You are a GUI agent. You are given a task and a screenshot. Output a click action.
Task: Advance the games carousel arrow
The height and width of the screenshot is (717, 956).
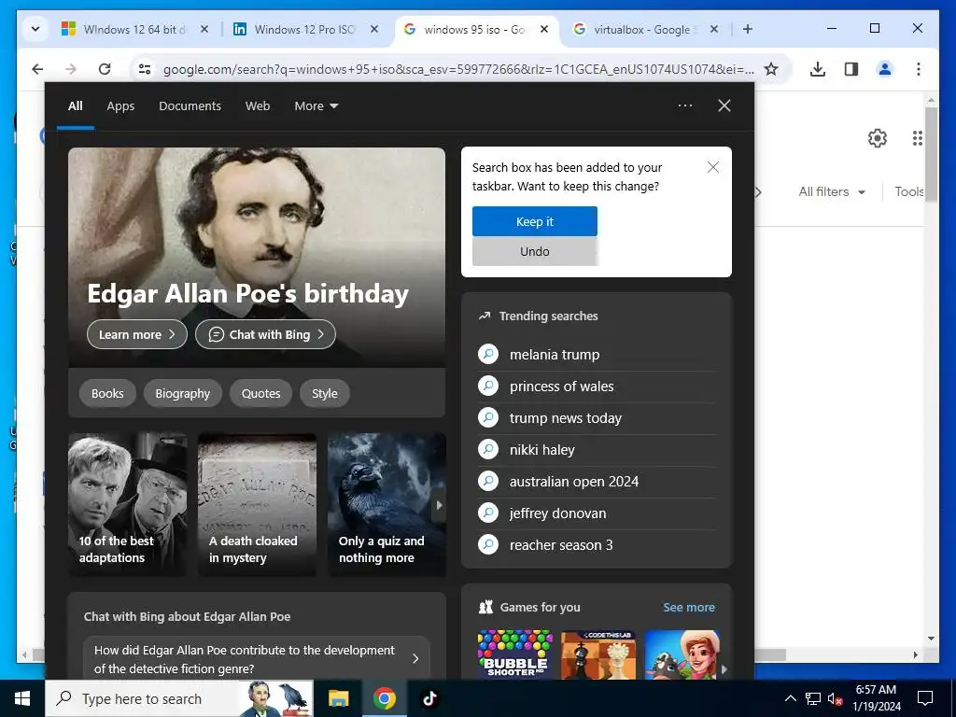tap(724, 668)
